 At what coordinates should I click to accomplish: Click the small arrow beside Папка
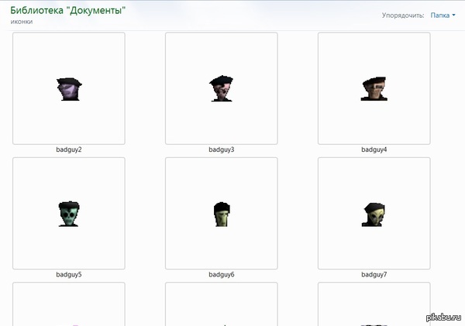click(x=453, y=15)
